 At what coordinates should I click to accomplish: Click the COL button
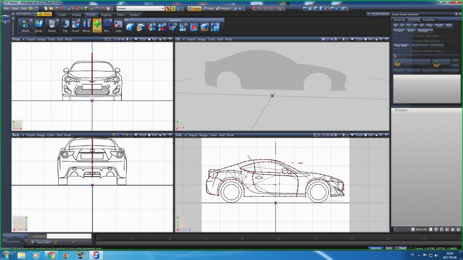pyautogui.click(x=429, y=25)
